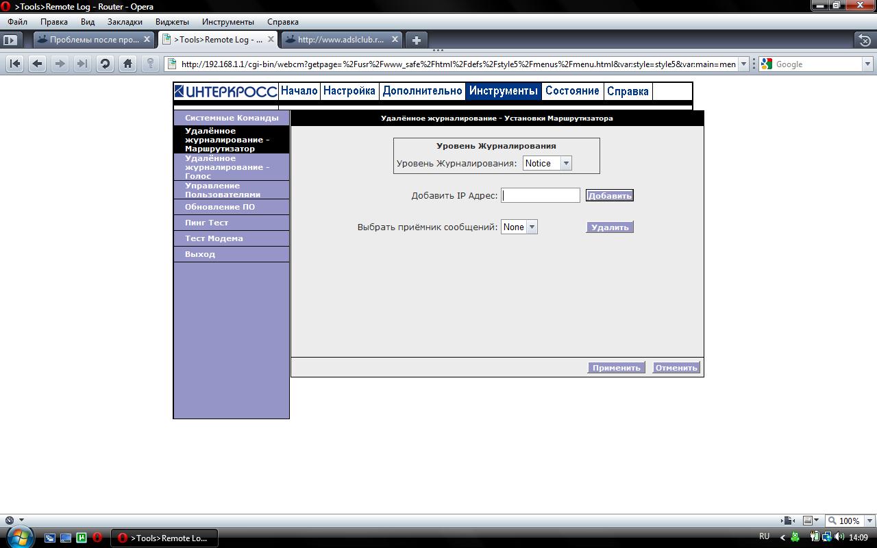Viewport: 877px width, 548px height.
Task: Expand the logging level Notice dropdown
Action: (566, 163)
